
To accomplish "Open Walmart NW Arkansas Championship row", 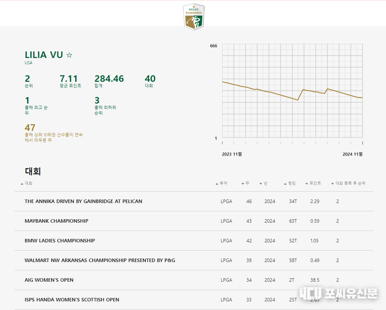I will click(x=194, y=260).
